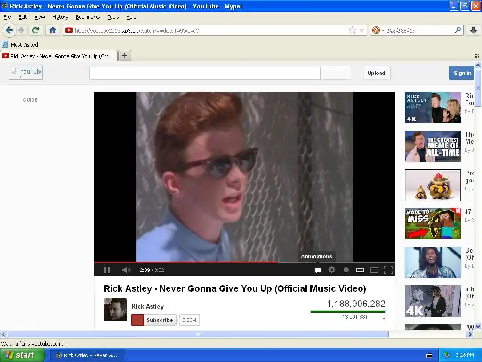Open the View menu
482x362 pixels.
[x=40, y=17]
